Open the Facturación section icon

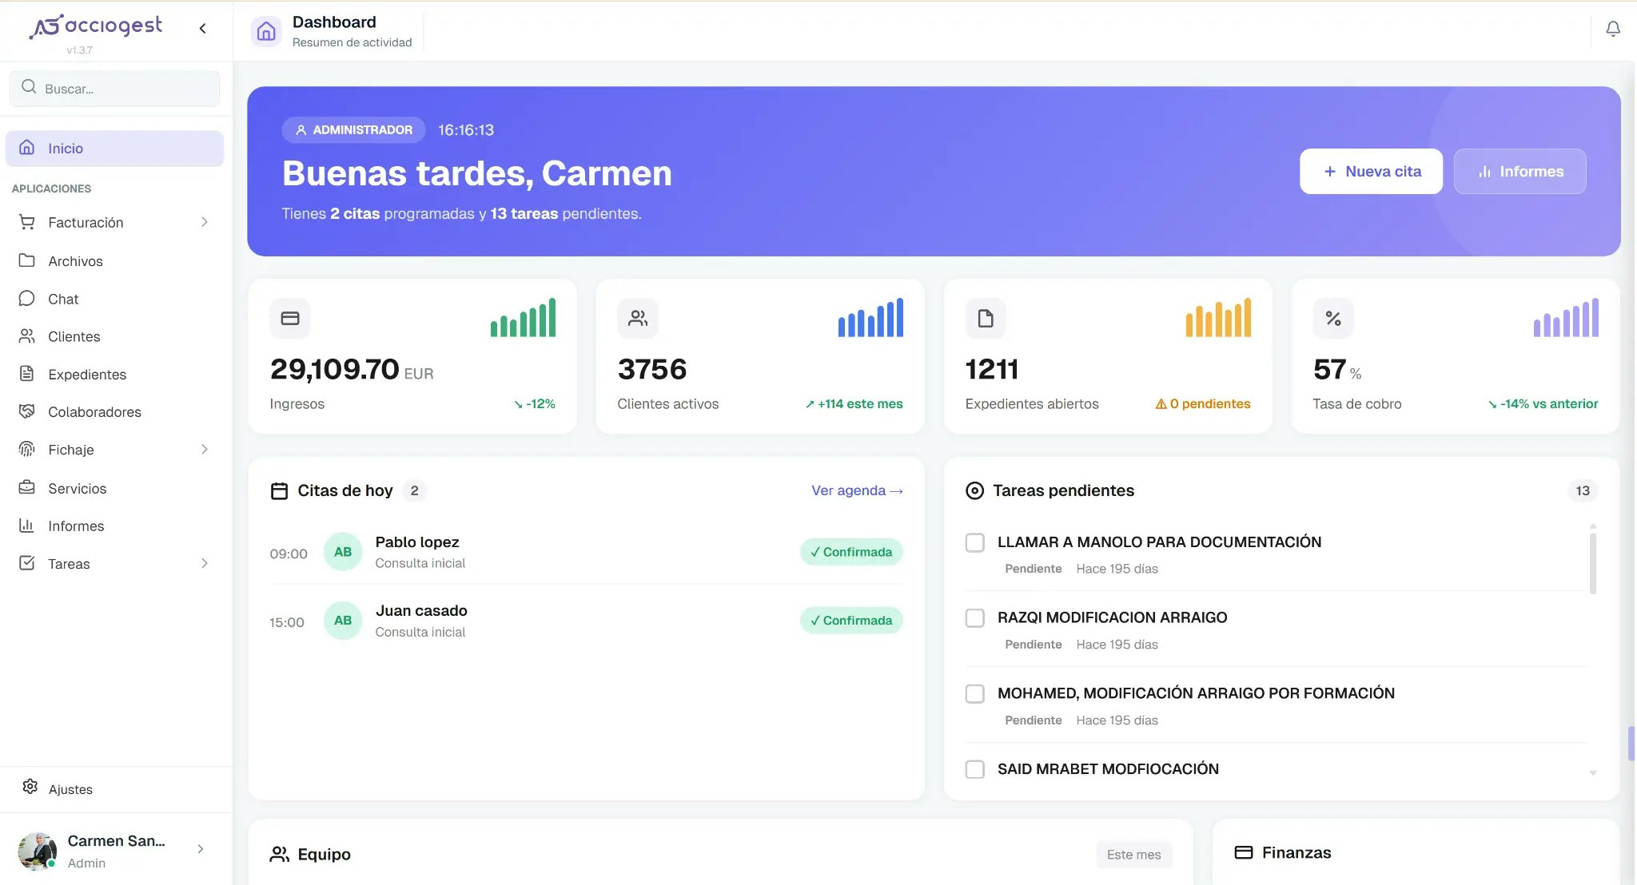click(27, 222)
